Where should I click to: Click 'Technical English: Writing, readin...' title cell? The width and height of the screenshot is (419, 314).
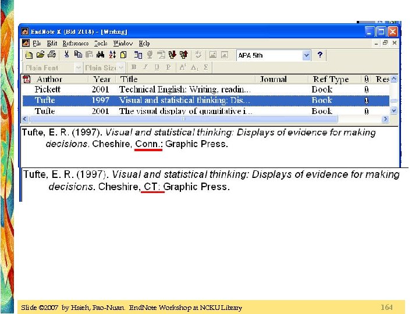[x=185, y=90]
